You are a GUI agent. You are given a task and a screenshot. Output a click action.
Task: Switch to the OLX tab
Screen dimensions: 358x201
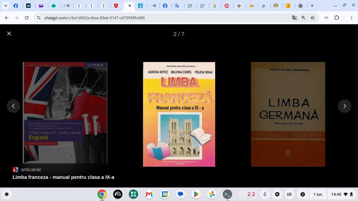tap(54, 6)
